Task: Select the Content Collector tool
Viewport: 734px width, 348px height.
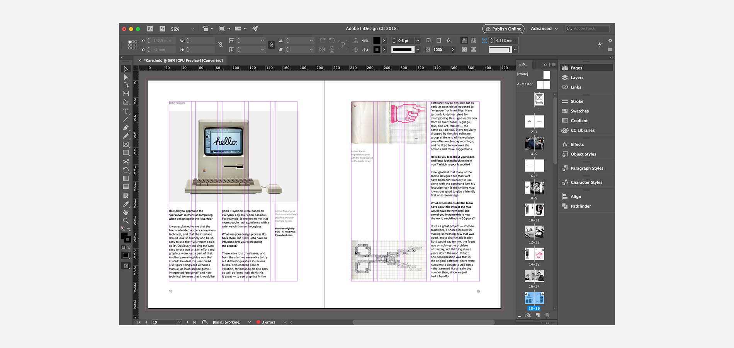Action: tap(126, 102)
